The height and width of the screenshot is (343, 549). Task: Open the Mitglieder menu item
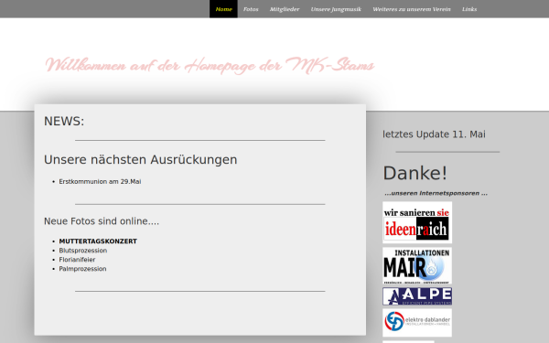tap(285, 9)
